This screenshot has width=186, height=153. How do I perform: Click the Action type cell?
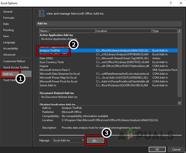click(x=156, y=58)
